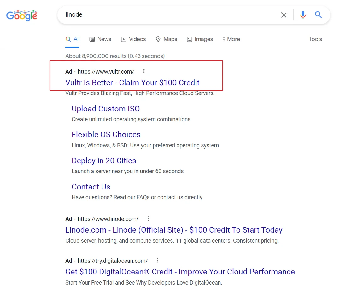Screen dimensions: 345x293
Task: Click the blue search magnifier icon
Action: click(x=319, y=15)
